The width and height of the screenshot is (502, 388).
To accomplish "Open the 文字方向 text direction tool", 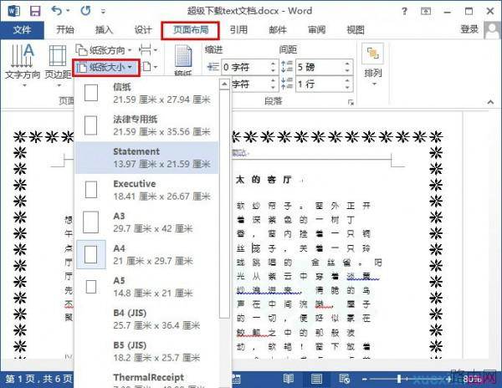I will (x=23, y=65).
